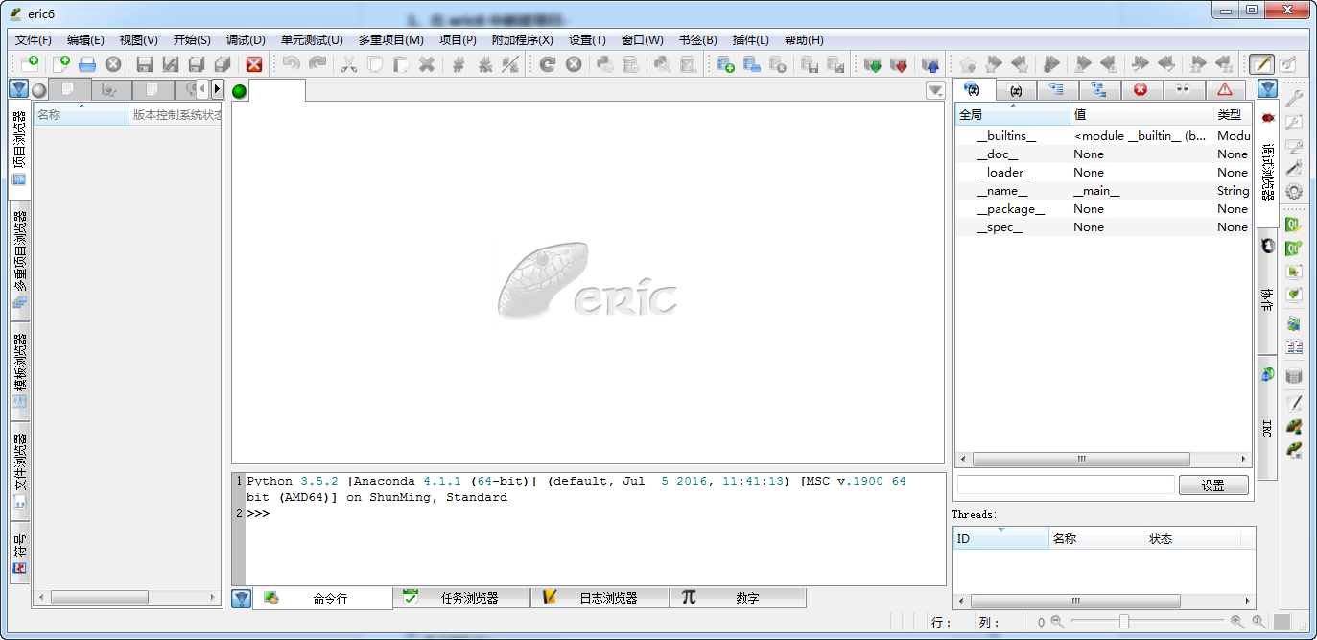The height and width of the screenshot is (640, 1317).
Task: Sort threads by ID column header
Action: [1000, 538]
